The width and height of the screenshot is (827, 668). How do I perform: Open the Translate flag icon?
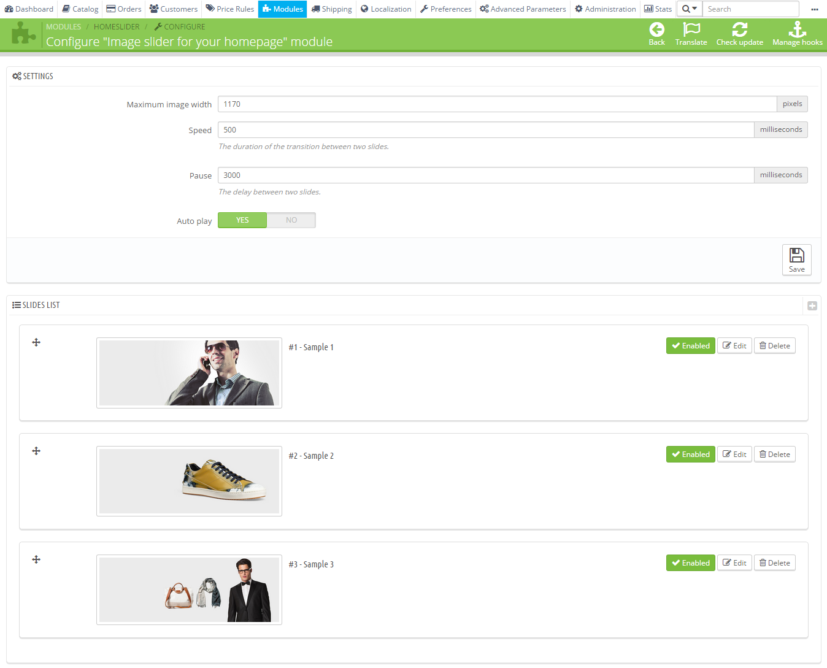691,29
